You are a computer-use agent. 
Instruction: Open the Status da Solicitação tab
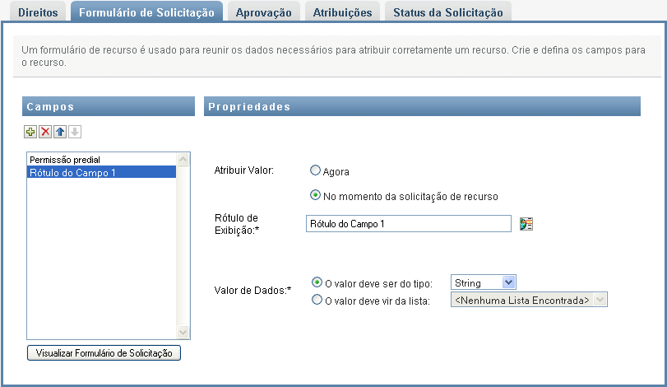[x=449, y=12]
